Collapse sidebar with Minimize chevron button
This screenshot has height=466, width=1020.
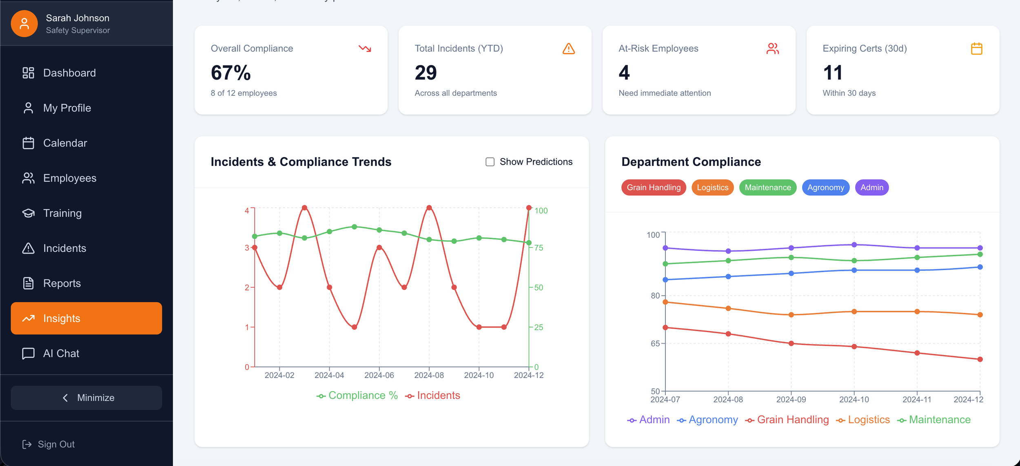tap(86, 398)
